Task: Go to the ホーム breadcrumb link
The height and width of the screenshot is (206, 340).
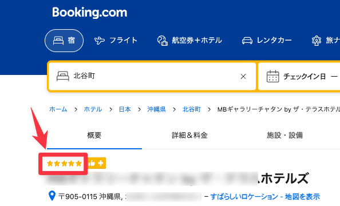Action: 58,109
